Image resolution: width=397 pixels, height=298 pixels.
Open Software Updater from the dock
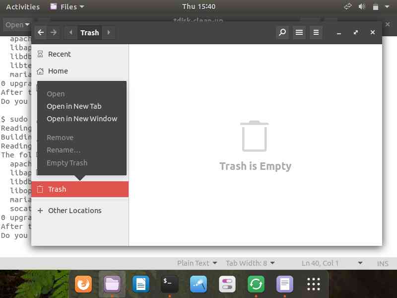click(x=256, y=284)
